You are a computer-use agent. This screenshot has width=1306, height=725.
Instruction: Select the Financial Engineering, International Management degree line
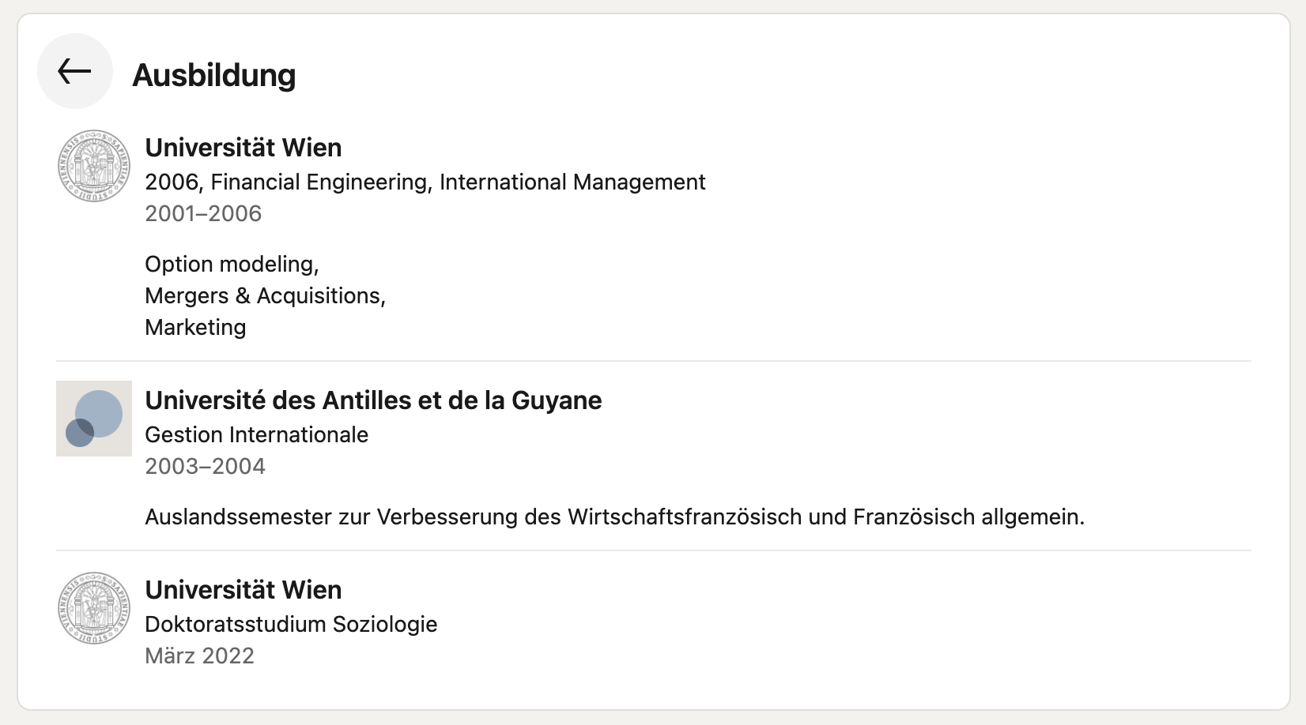(425, 182)
